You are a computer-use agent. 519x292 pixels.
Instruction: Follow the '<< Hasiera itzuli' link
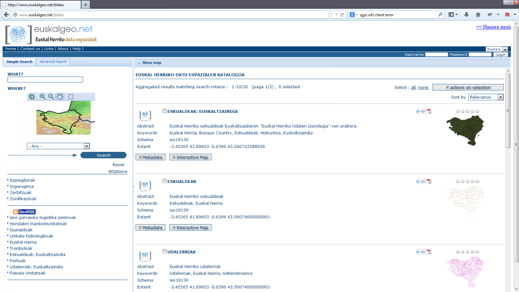tap(493, 27)
